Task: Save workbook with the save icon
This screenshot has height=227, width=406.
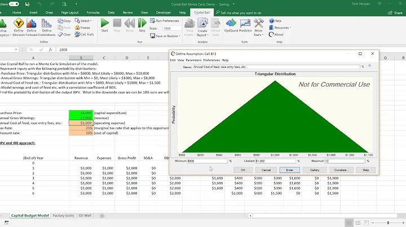Action: click(27, 4)
